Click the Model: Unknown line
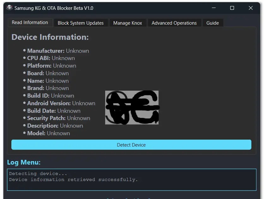Screen dimensions: 264x199 pos(49,133)
